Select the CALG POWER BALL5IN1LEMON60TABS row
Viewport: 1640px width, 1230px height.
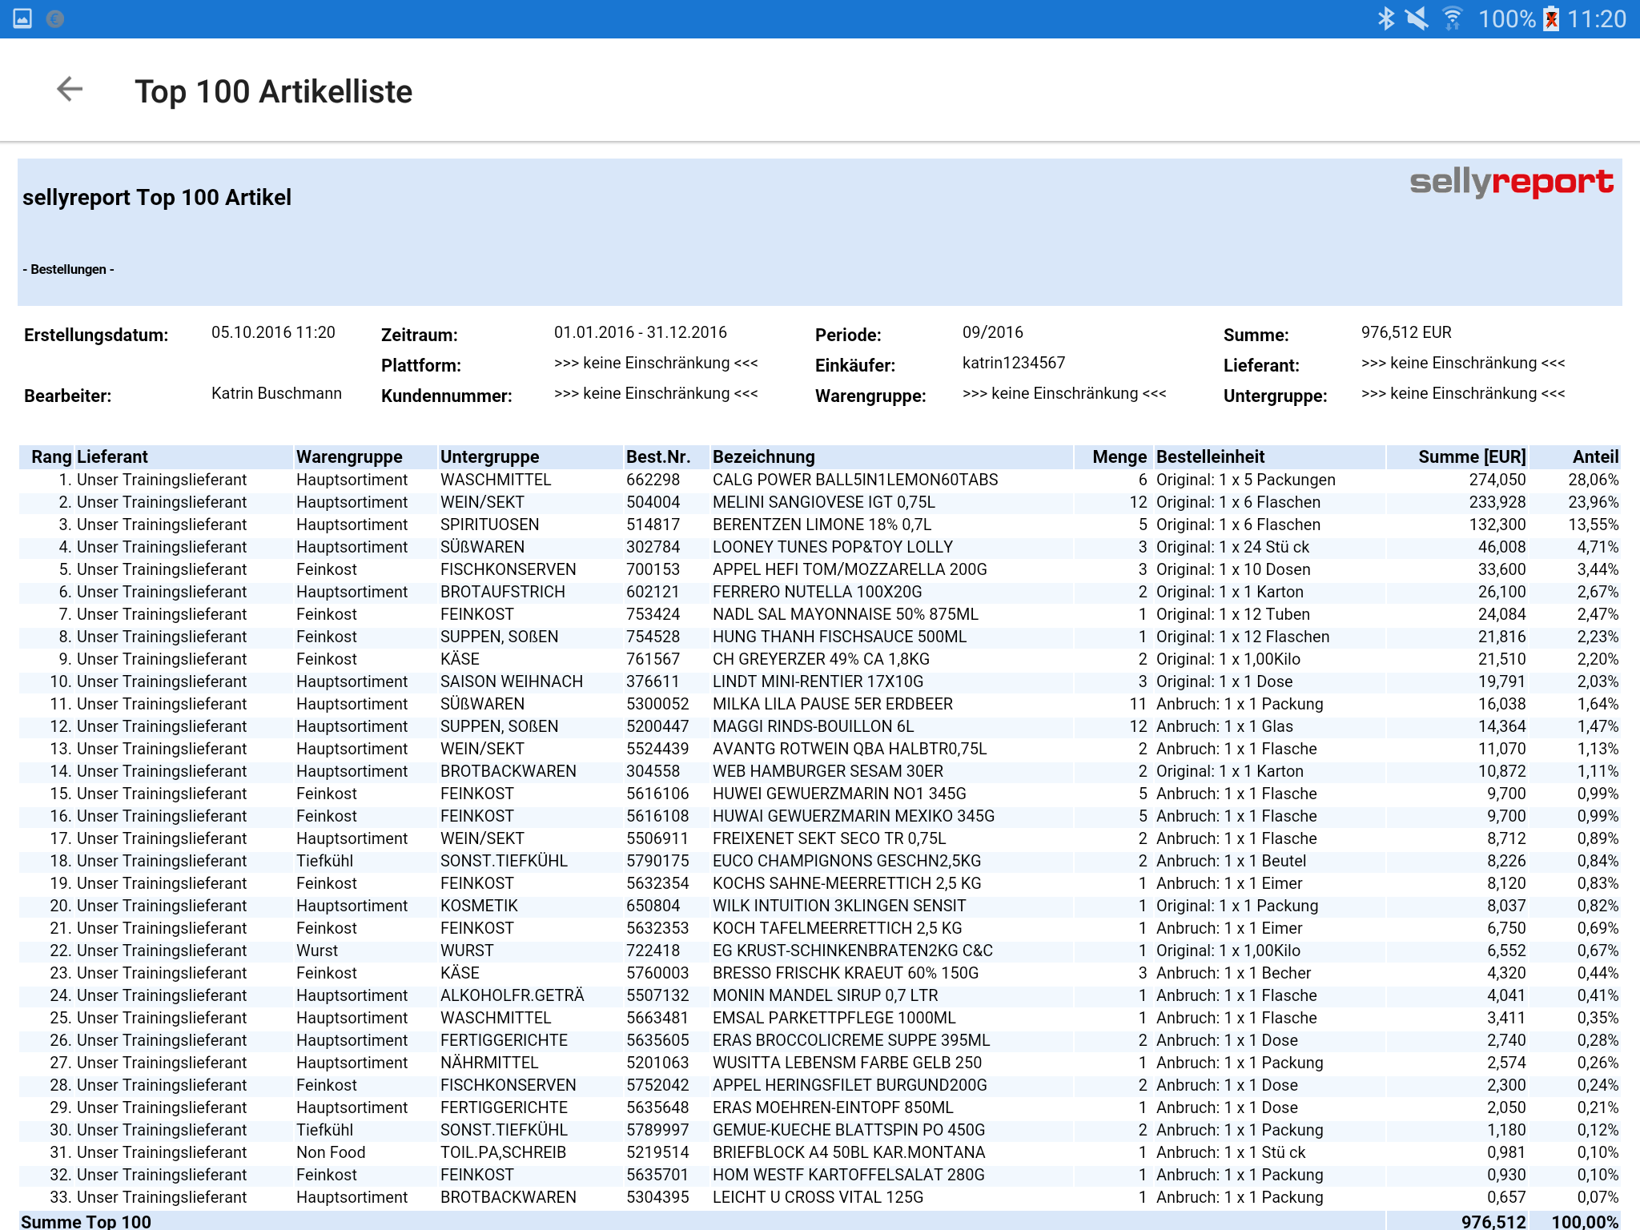(854, 480)
